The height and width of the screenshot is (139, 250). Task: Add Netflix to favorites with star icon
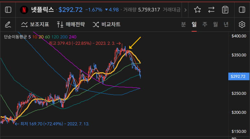click(197, 10)
